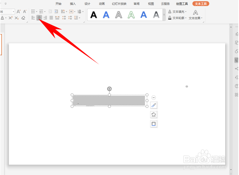The height and width of the screenshot is (175, 239).
Task: Click the font color A icon
Action: (x=2, y=18)
